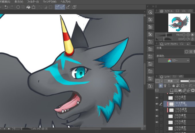Toggle Snap to Special Ruler in command bar
Screen dimensions: 195x133
(x=63, y=7)
